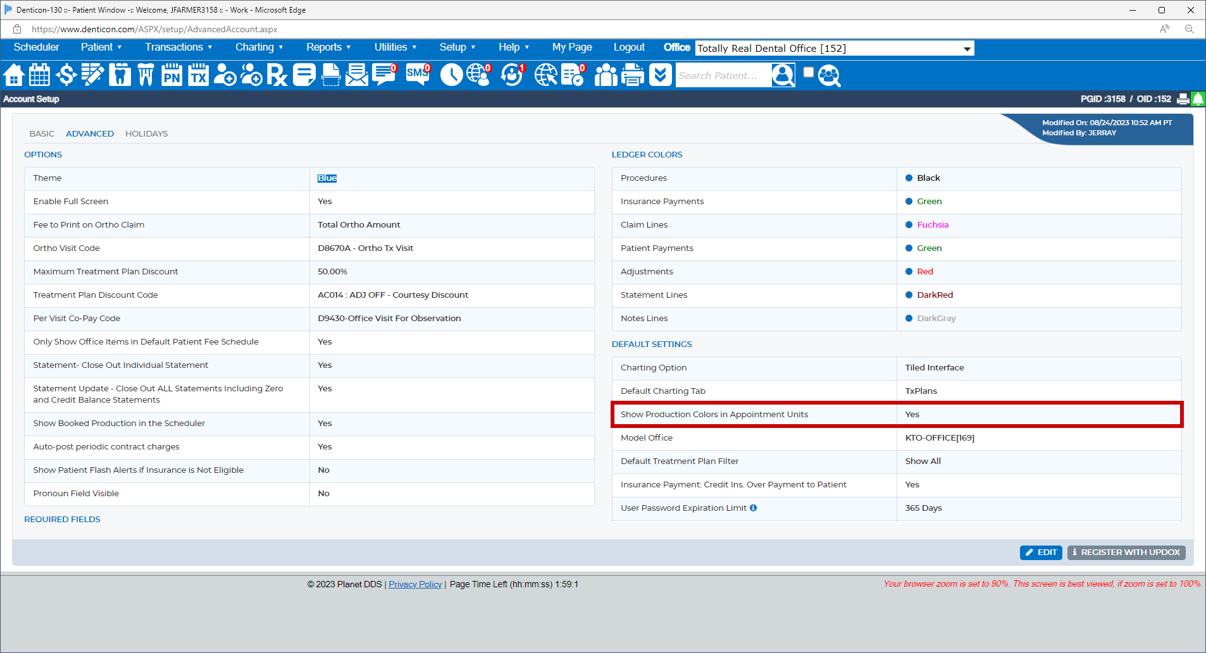
Task: Click the Rx prescription icon
Action: (277, 75)
